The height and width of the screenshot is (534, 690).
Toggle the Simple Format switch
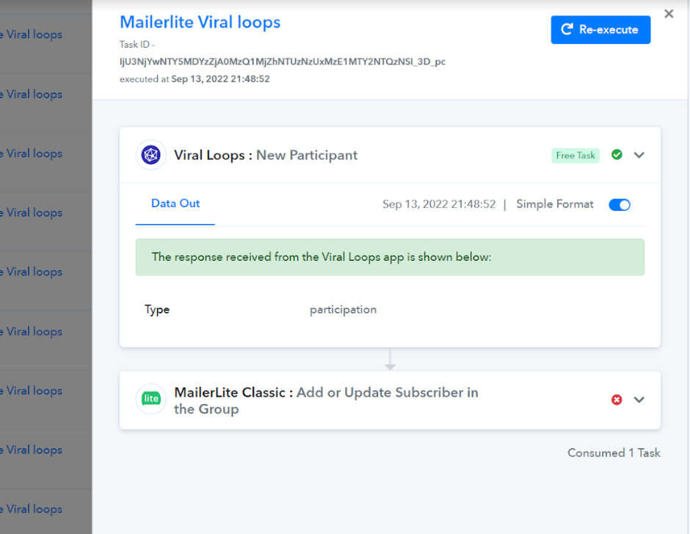(x=619, y=205)
